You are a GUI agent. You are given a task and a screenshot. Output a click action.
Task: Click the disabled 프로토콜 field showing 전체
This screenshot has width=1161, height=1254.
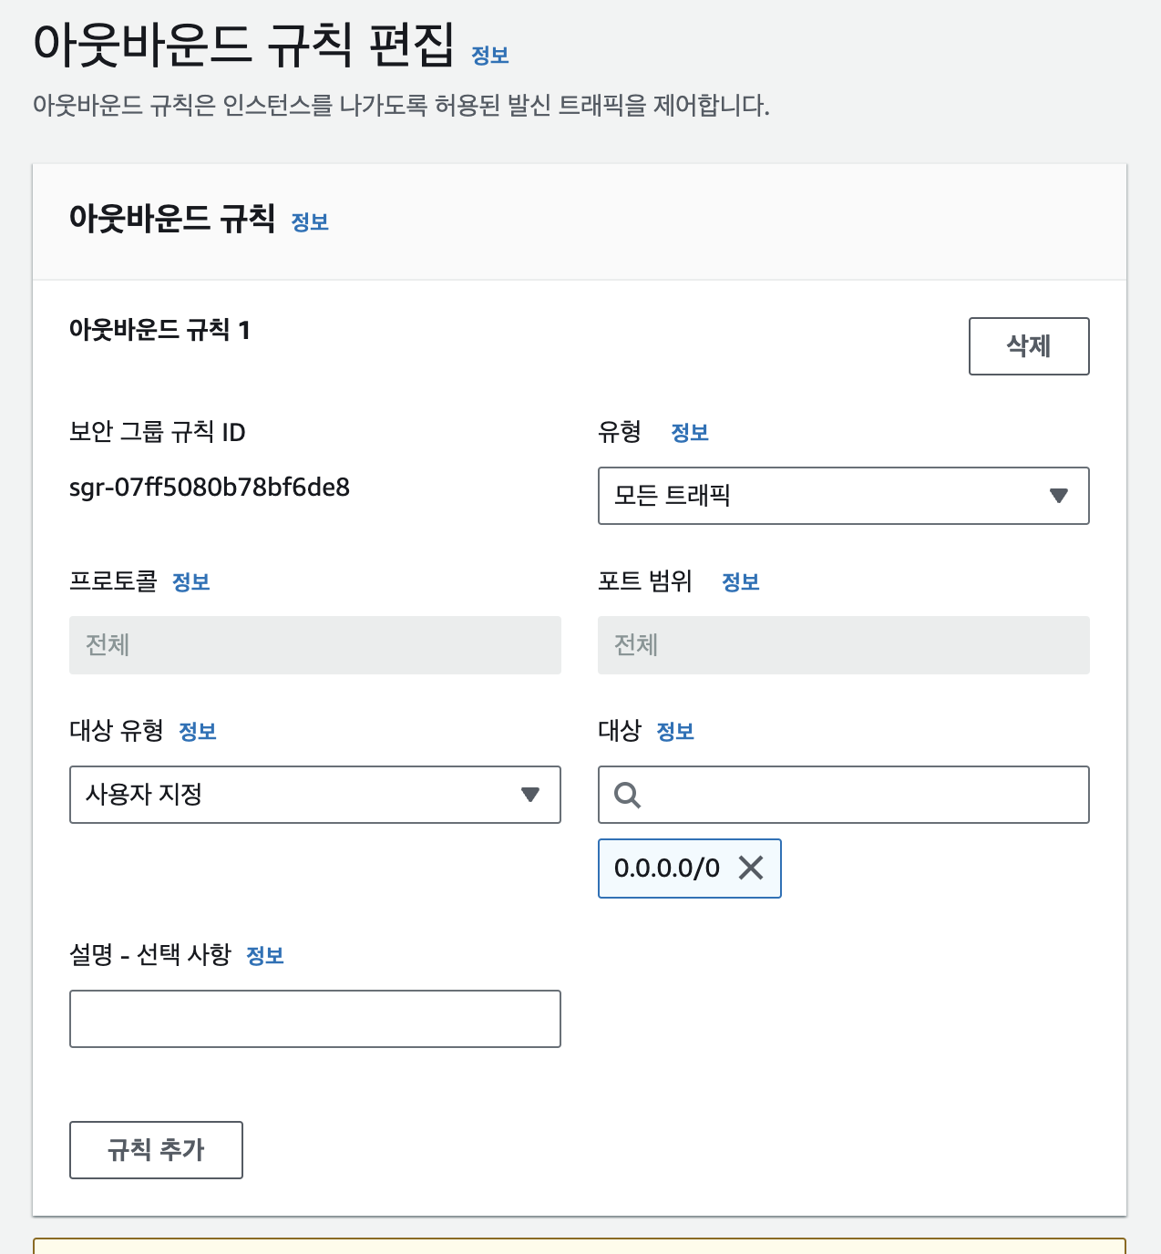314,645
